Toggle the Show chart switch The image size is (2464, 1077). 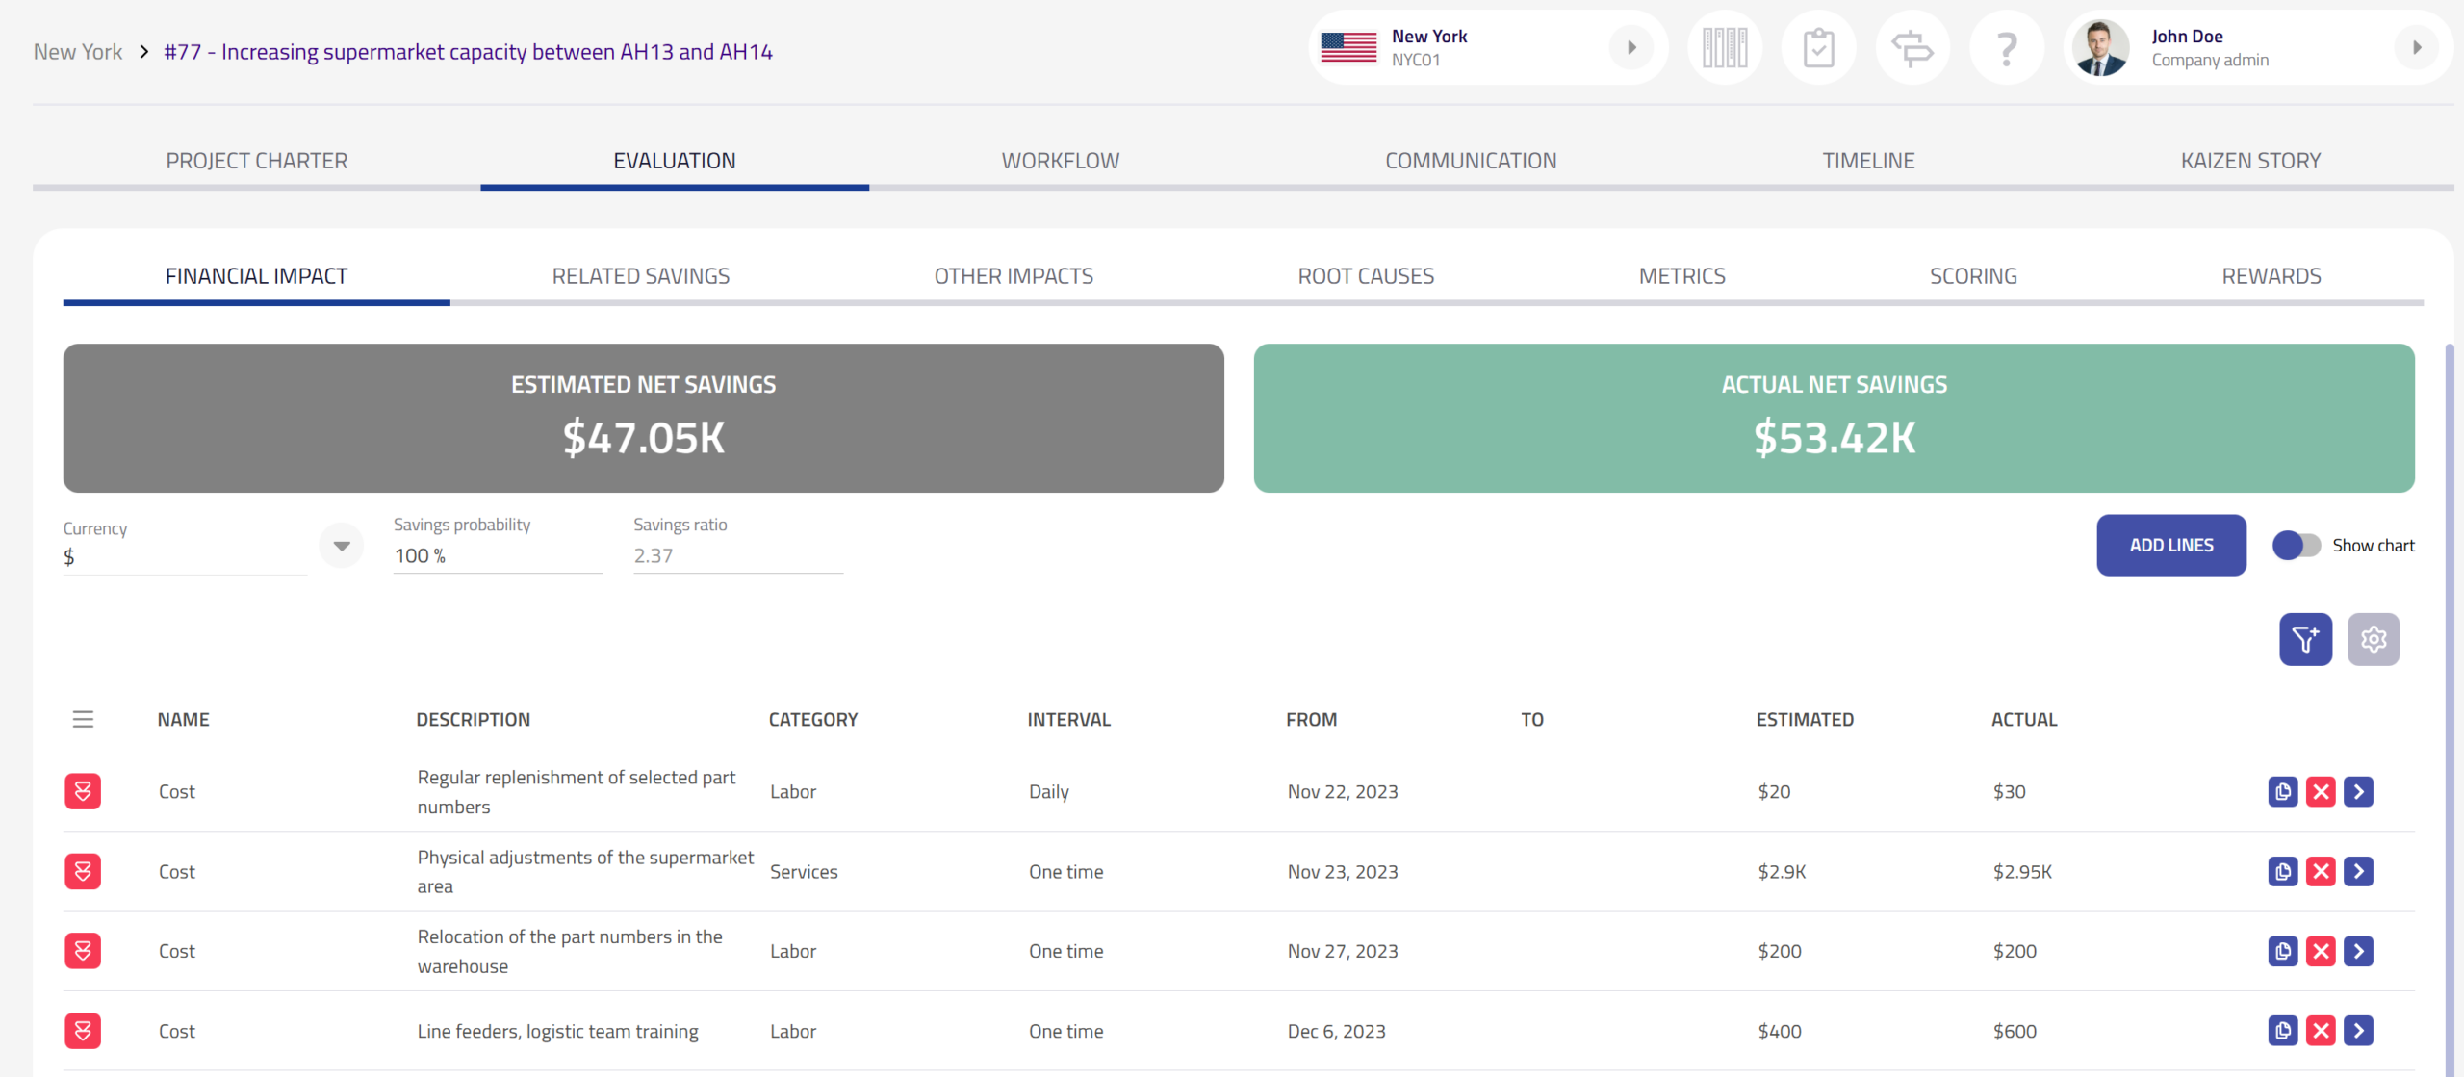pyautogui.click(x=2296, y=546)
